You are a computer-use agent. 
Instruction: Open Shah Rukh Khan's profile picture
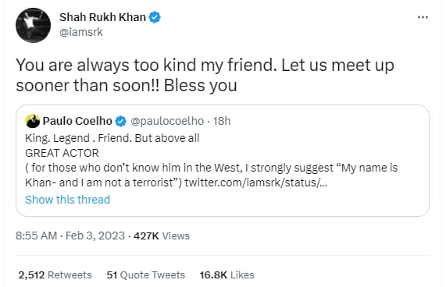33,25
